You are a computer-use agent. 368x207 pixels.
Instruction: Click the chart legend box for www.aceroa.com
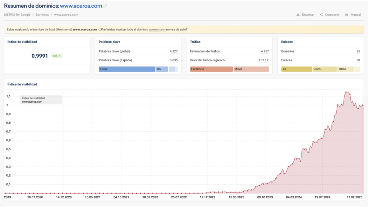coord(41,100)
